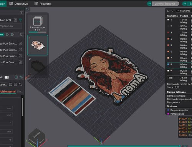
Task: Click filament 3 dark red color swatch
Action: (168, 32)
